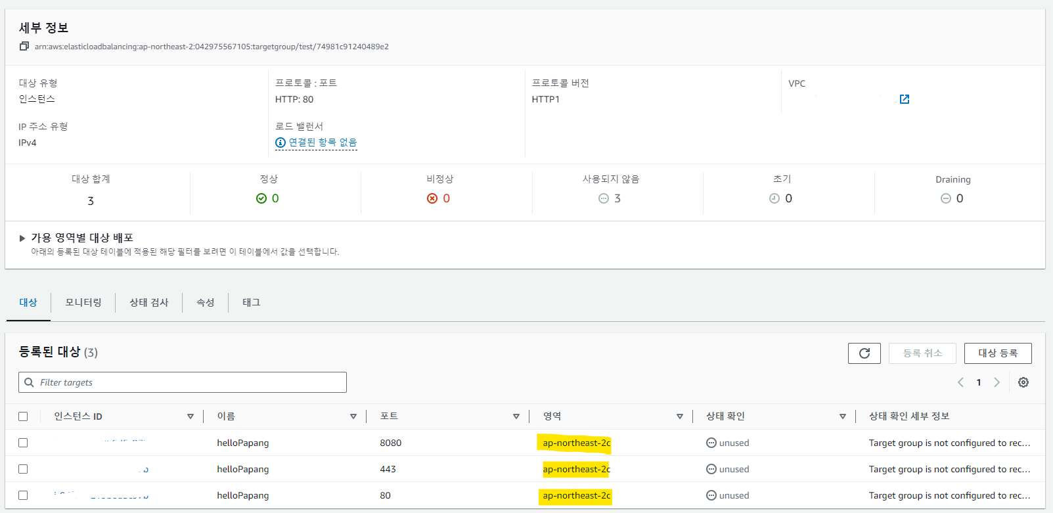Open table preferences gear icon
The image size is (1053, 513).
click(1023, 382)
